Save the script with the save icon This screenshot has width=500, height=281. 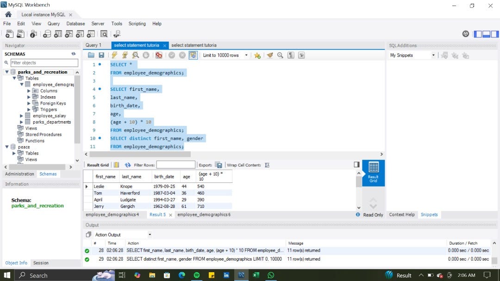click(x=101, y=55)
